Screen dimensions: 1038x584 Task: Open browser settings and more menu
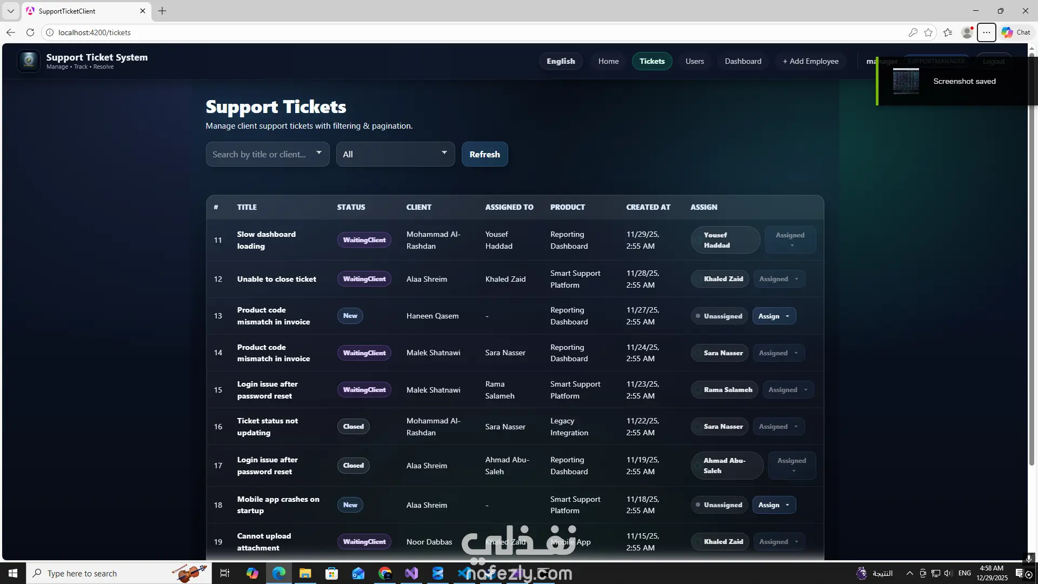click(x=986, y=32)
